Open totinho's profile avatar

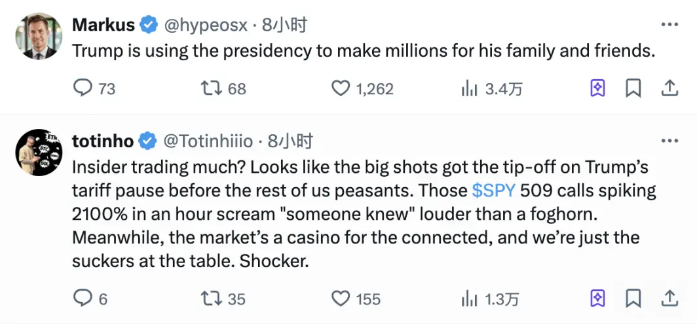click(x=39, y=153)
